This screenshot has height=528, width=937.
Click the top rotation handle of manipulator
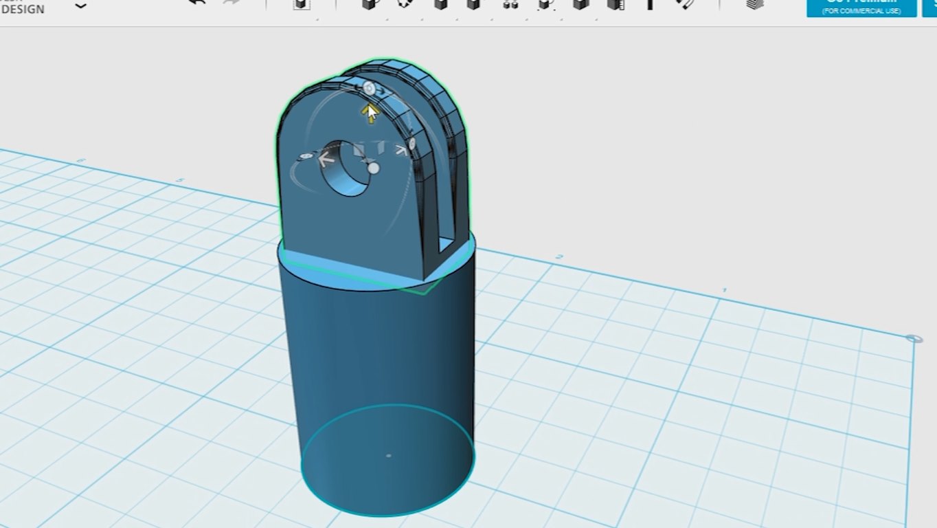tap(369, 89)
